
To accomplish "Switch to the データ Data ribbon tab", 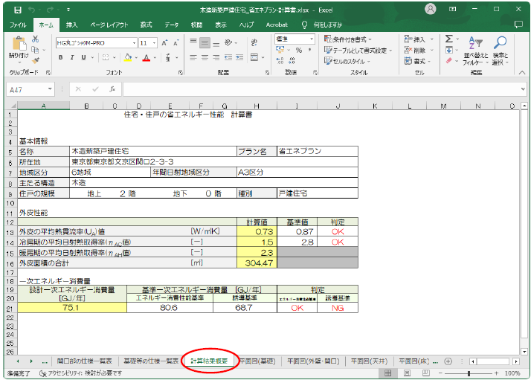I will (x=171, y=25).
